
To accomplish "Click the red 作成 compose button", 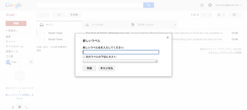I will click(16, 23).
